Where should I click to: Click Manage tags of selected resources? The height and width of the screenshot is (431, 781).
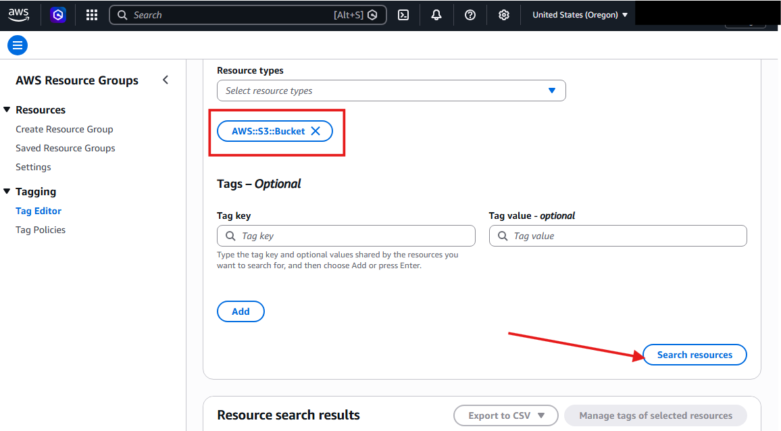(x=655, y=415)
